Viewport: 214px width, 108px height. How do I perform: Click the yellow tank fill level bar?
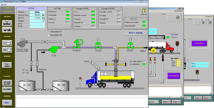click(x=116, y=78)
